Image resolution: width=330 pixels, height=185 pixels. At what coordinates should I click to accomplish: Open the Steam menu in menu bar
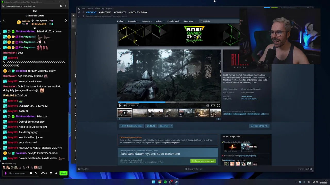(83, 9)
